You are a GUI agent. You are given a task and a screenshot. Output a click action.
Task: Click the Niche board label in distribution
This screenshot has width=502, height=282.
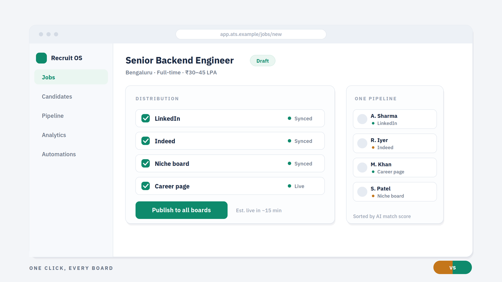tap(172, 164)
